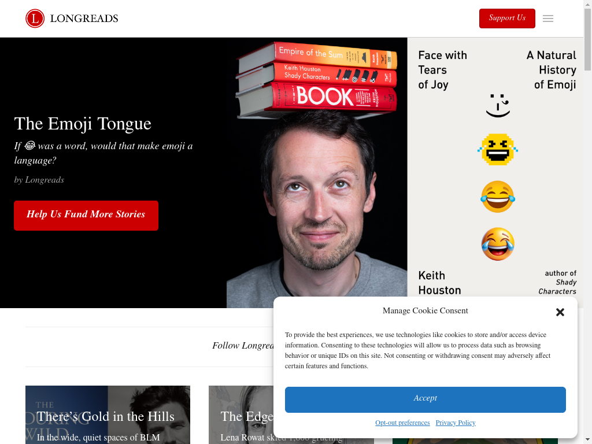Click the by Longreads author byline

click(x=39, y=180)
